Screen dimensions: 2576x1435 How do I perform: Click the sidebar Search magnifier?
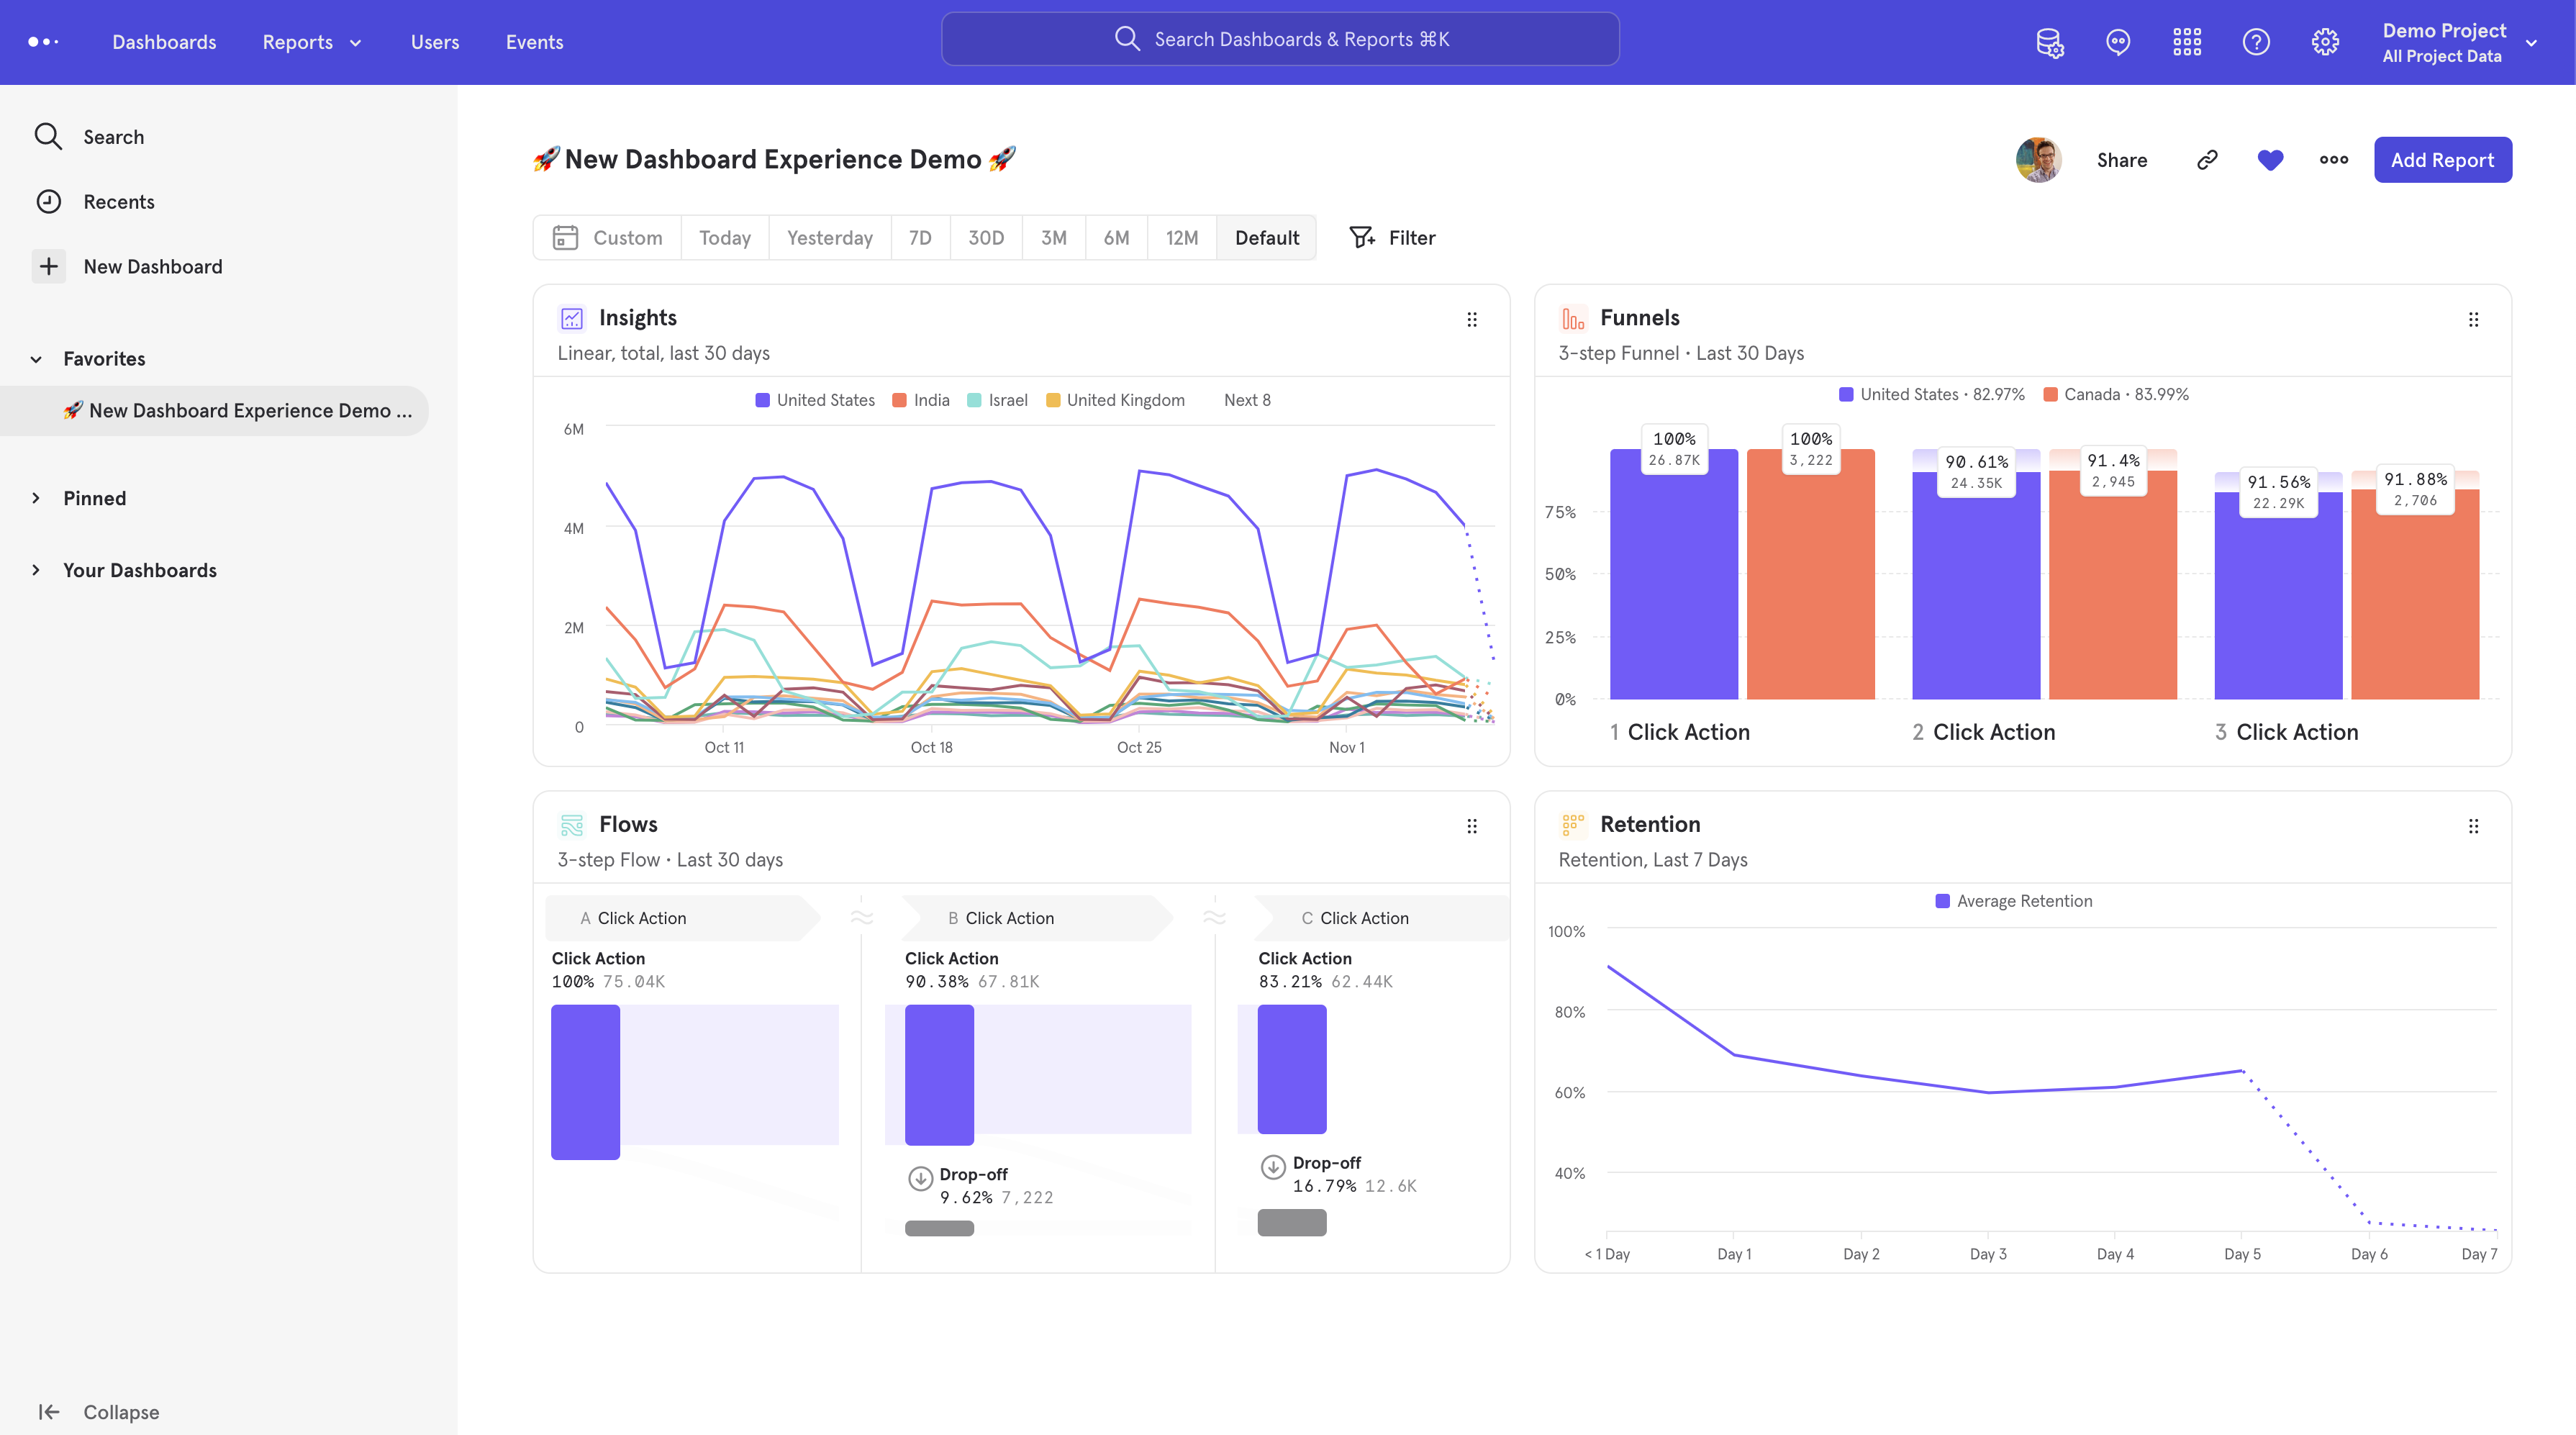pos(48,136)
